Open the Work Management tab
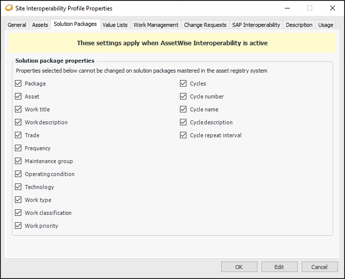The width and height of the screenshot is (345, 279). tap(156, 25)
